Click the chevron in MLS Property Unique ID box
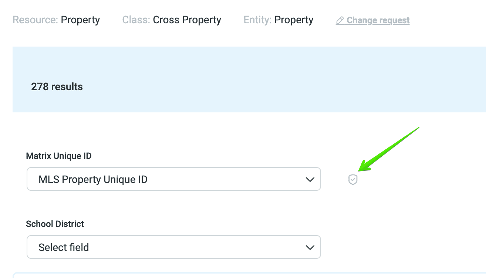Image resolution: width=486 pixels, height=278 pixels. [x=310, y=180]
